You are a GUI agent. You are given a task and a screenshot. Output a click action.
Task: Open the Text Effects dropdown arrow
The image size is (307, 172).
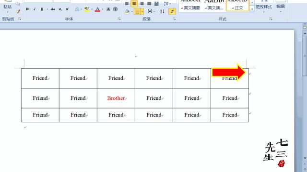click(81, 9)
